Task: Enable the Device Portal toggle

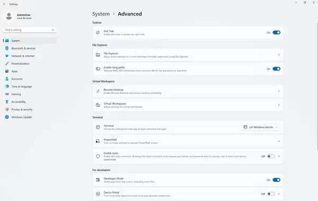Action: (x=271, y=194)
